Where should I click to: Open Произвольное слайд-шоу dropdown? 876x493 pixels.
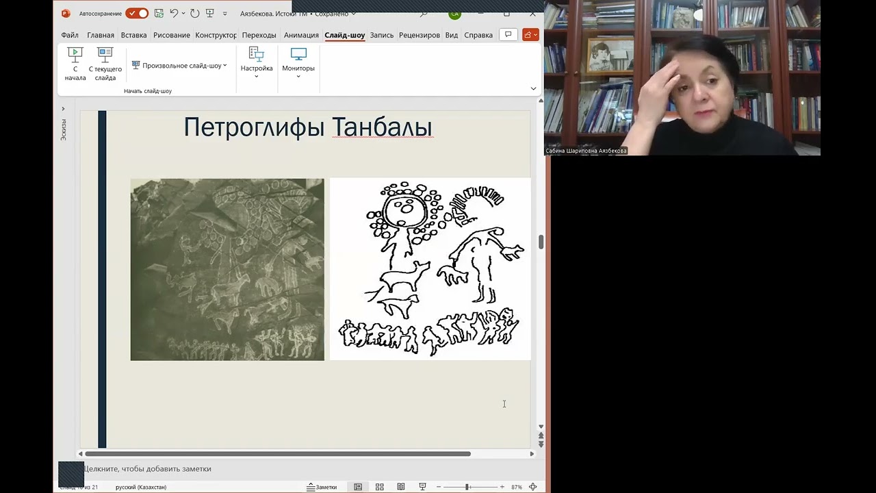(179, 66)
